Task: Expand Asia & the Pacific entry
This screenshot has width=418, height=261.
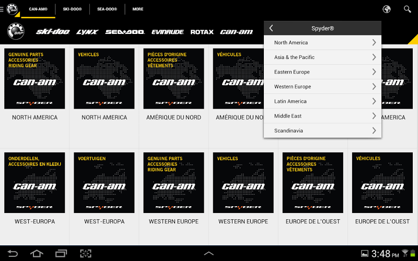Action: (322, 57)
